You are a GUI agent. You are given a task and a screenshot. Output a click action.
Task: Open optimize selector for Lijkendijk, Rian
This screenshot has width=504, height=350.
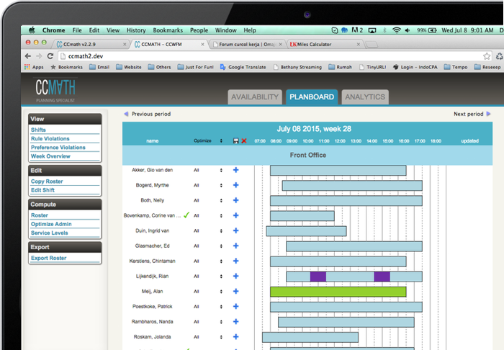[x=221, y=277]
